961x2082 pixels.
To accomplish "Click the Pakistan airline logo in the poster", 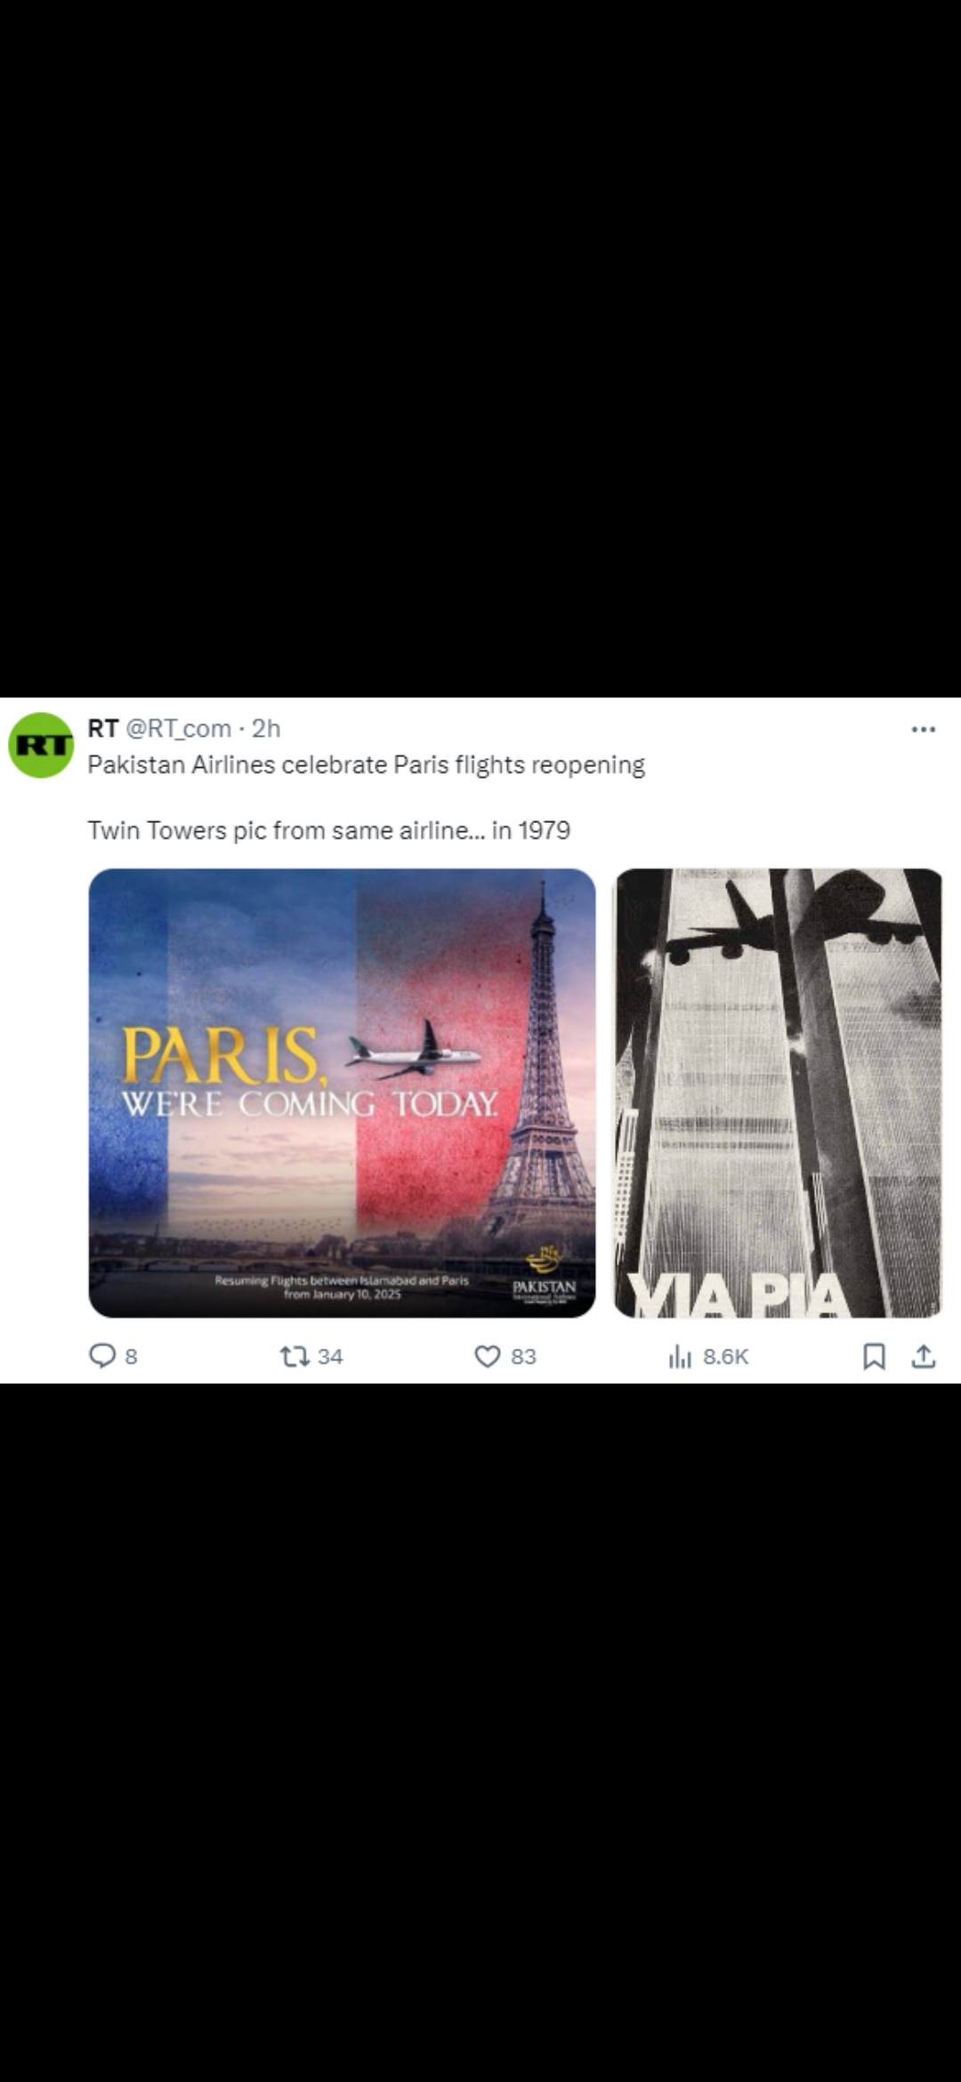I will tap(545, 1276).
